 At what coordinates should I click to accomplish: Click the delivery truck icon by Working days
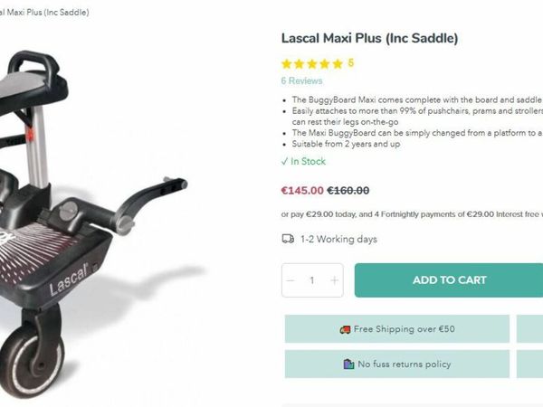(x=288, y=240)
